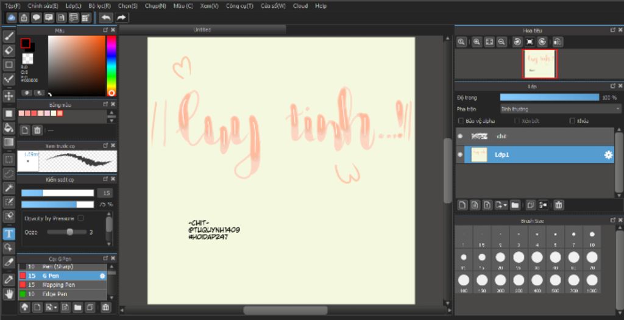Select the Bucket fill tool
The height and width of the screenshot is (320, 624).
[9, 128]
